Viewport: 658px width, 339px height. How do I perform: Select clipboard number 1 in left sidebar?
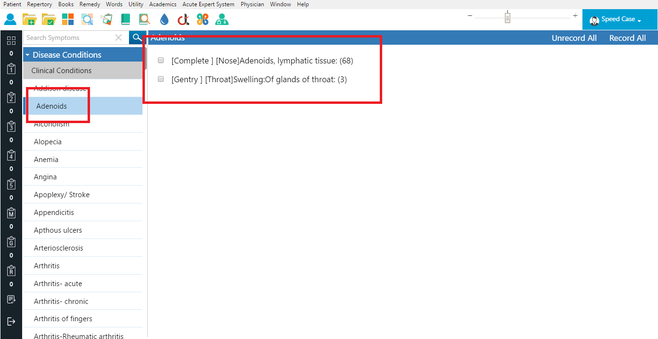11,69
